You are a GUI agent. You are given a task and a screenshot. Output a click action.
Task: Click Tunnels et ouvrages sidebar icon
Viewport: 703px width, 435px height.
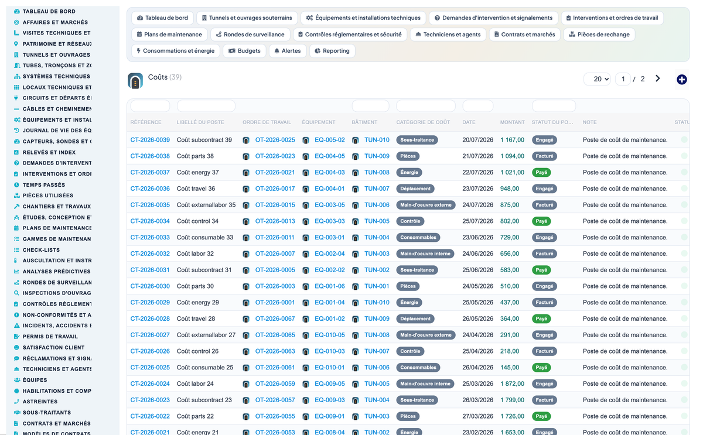pos(16,54)
